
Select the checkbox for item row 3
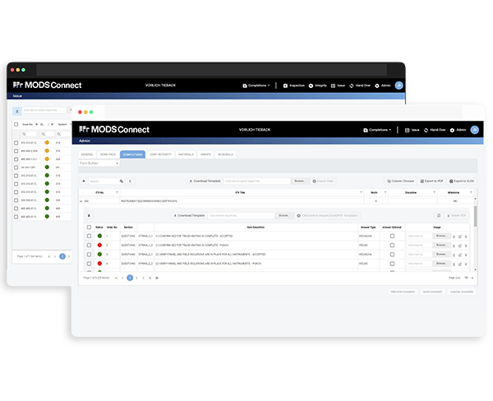pyautogui.click(x=89, y=255)
